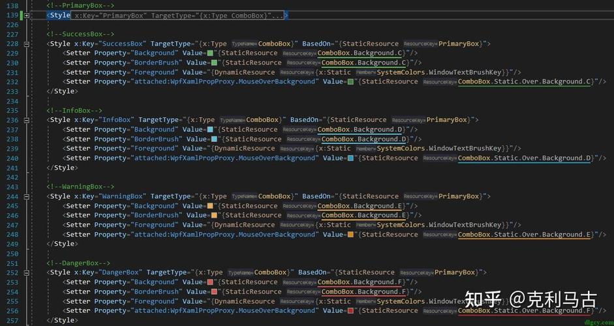This screenshot has width=614, height=326.
Task: Click the "SuccessBox" key value on line 228
Action: [123, 44]
